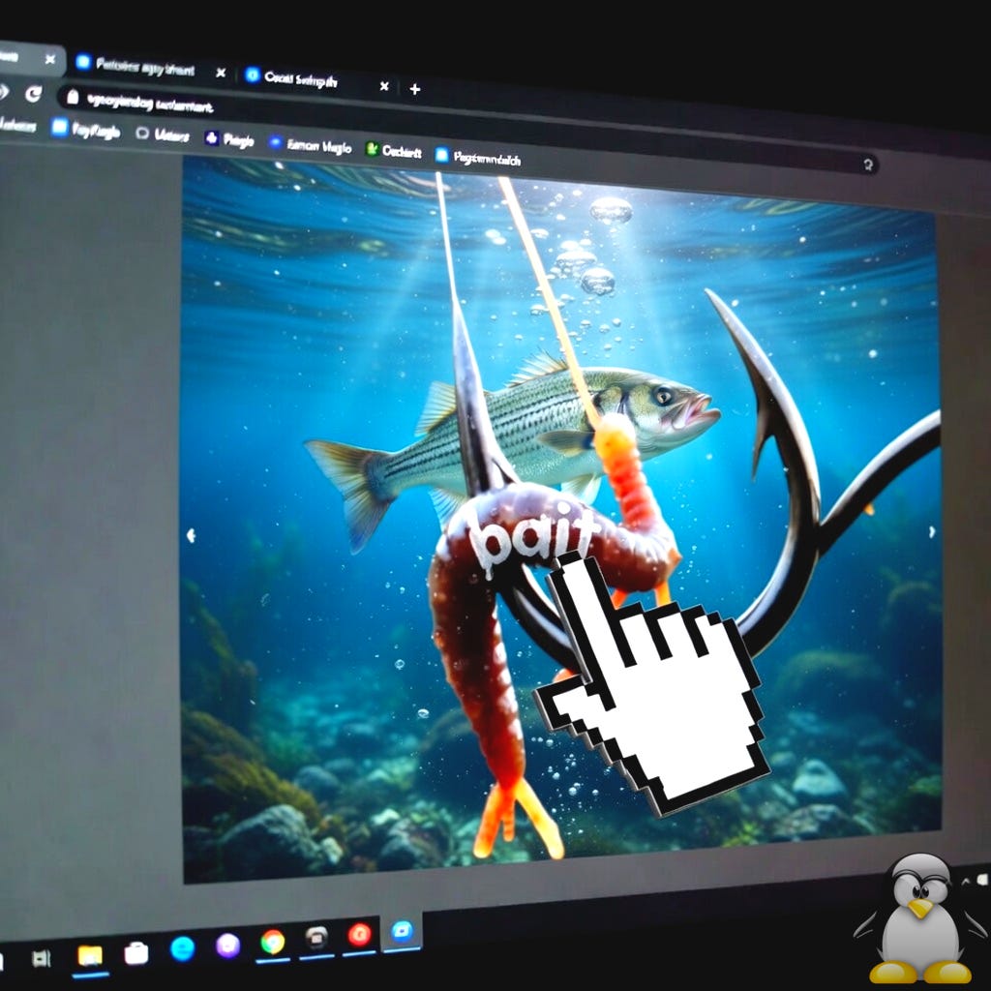This screenshot has width=991, height=991.
Task: Switch to Google Chrome in the taskbar
Action: (272, 943)
